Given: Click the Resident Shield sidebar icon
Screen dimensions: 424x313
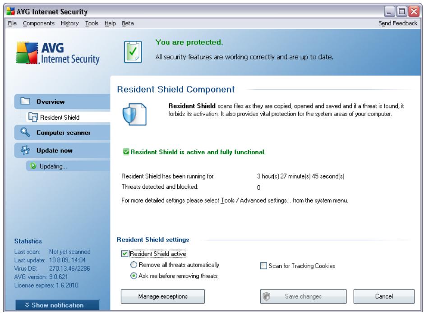Looking at the screenshot, I should pyautogui.click(x=33, y=117).
